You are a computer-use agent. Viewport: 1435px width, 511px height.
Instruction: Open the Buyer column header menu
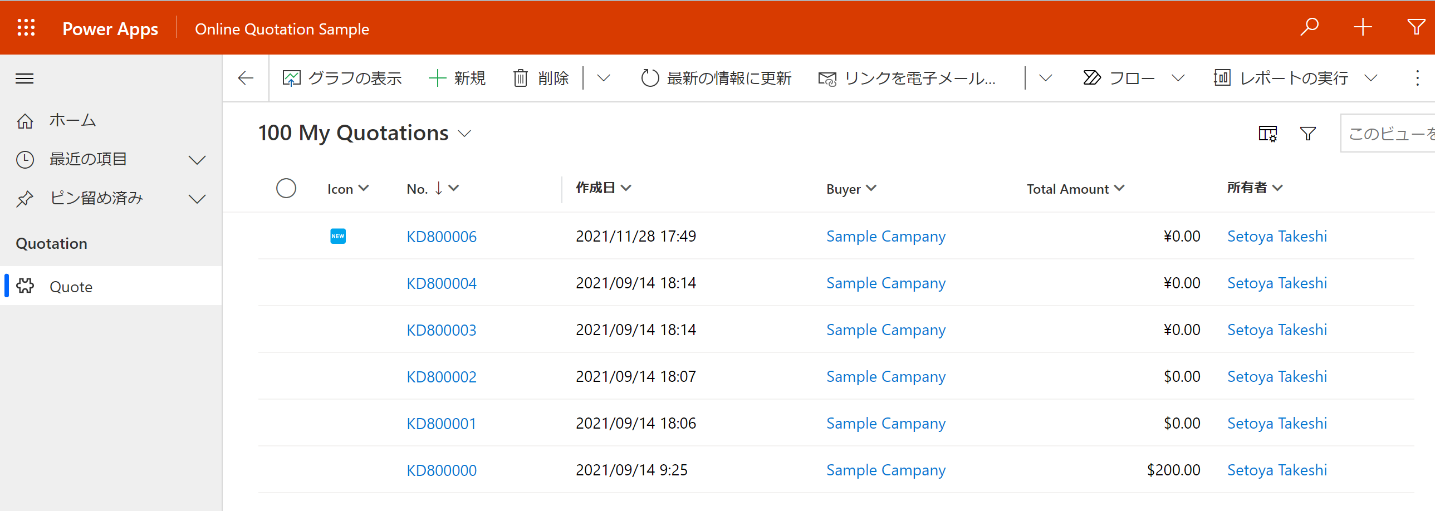851,189
